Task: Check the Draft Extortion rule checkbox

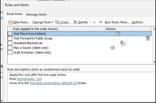Action: (10, 52)
